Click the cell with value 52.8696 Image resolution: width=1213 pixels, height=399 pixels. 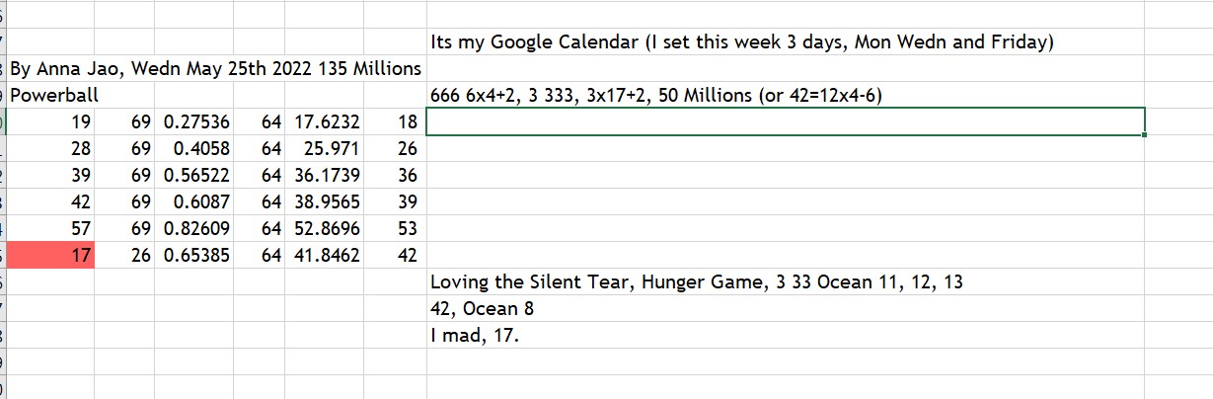326,229
